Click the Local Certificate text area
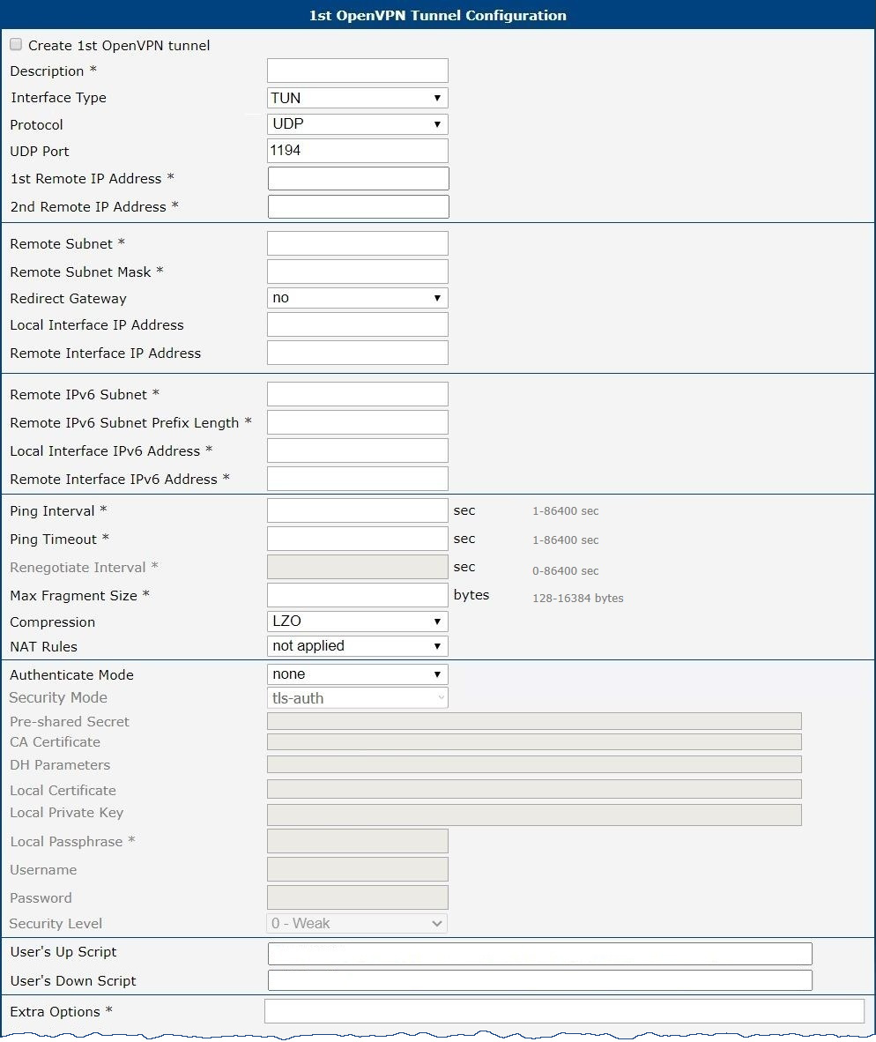This screenshot has height=1042, width=876. coord(534,789)
